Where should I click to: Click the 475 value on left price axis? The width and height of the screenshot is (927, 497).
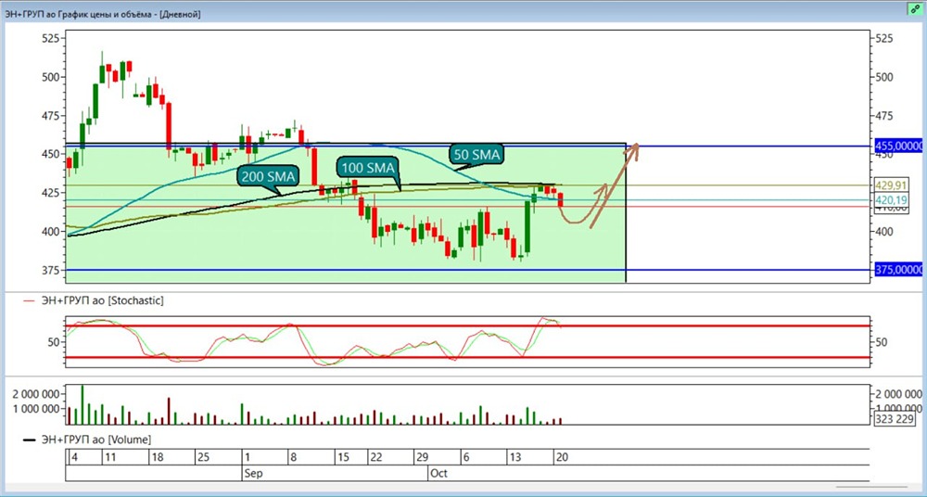point(51,115)
